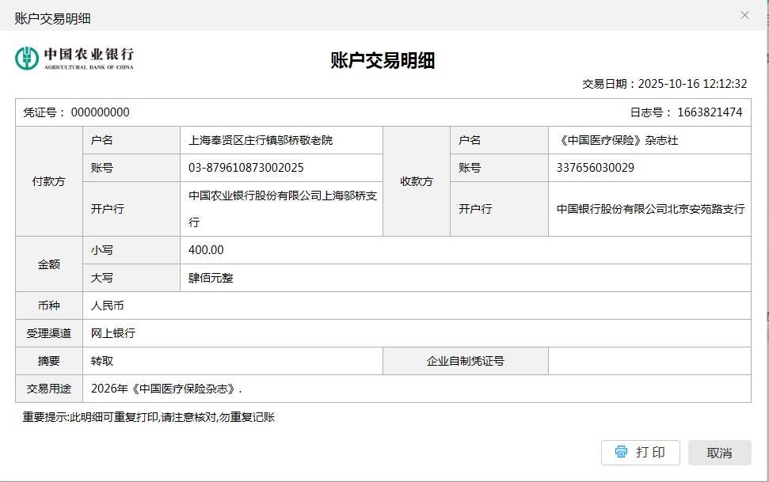The height and width of the screenshot is (482, 769).
Task: Click the 打印 button label
Action: pos(650,453)
